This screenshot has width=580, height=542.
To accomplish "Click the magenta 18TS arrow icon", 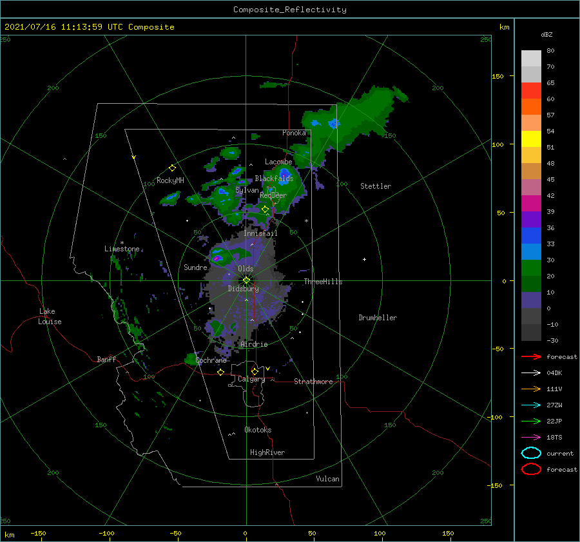I will [x=531, y=438].
